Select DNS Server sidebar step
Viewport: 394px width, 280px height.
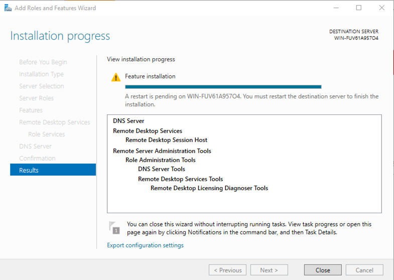(x=36, y=147)
